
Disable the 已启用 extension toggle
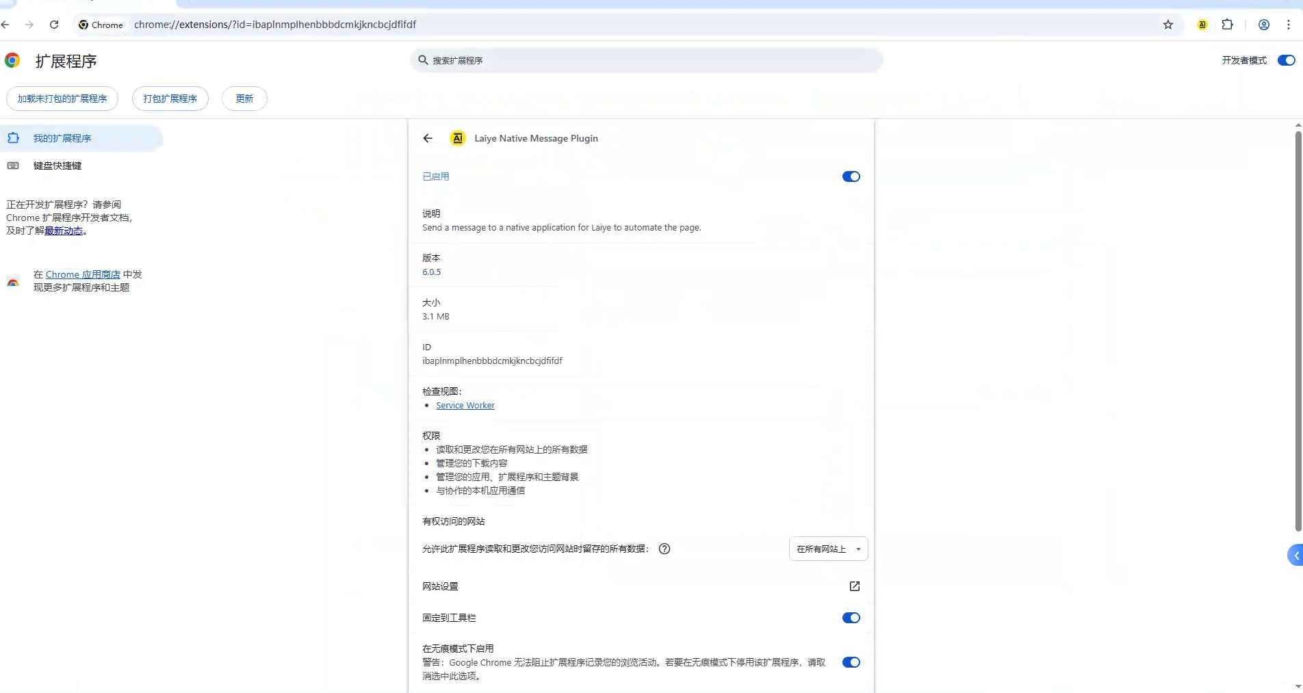click(851, 176)
